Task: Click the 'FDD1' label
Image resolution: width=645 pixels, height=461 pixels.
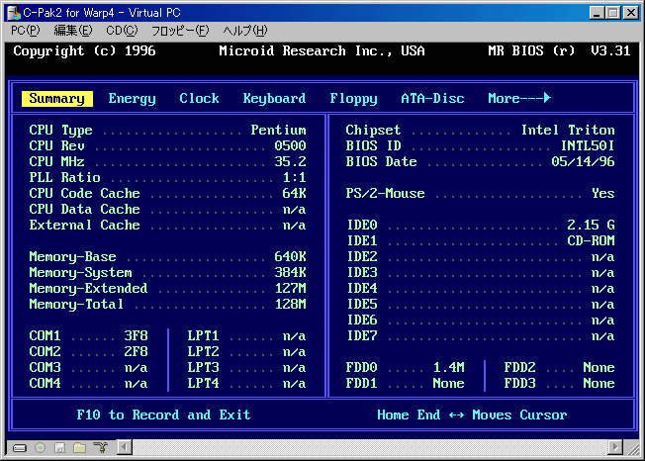Action: tap(362, 383)
